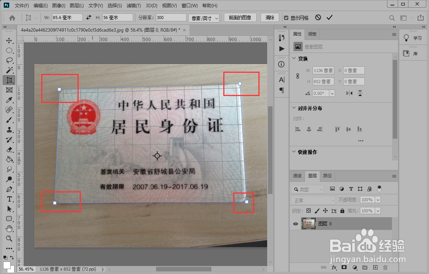The image size is (429, 274).
Task: Select the Healing Brush tool
Action: [x=9, y=110]
